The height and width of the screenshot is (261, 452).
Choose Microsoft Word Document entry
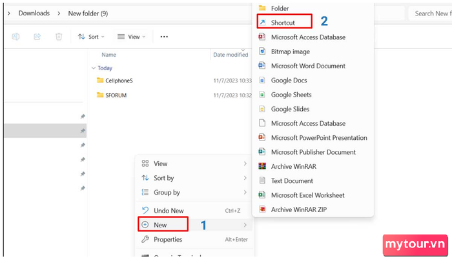point(313,66)
